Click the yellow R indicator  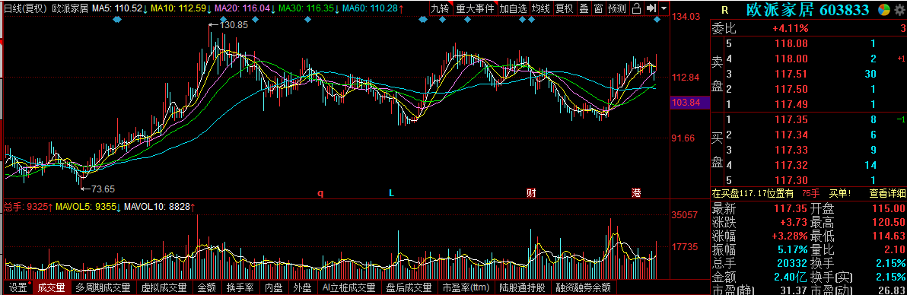[x=725, y=11]
